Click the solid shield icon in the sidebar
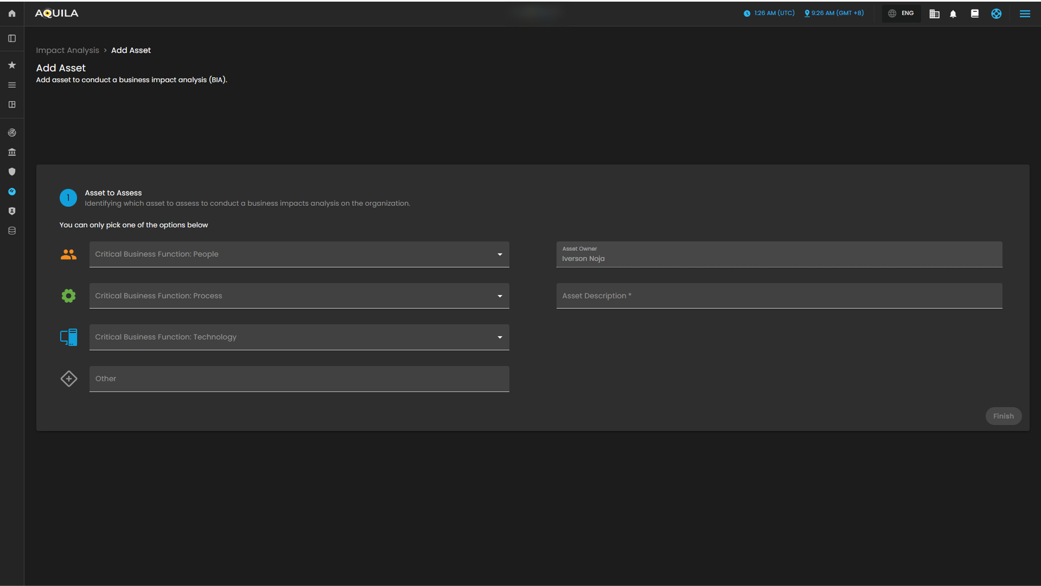Viewport: 1041px width, 586px height. coord(12,172)
